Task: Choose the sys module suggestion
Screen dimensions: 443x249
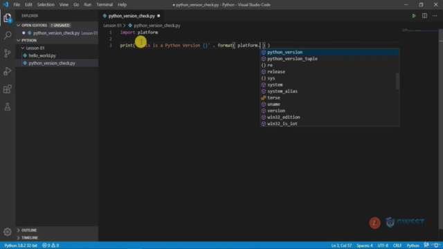Action: [329, 78]
